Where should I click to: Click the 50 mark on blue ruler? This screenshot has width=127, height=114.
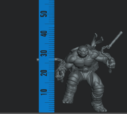click(x=44, y=14)
